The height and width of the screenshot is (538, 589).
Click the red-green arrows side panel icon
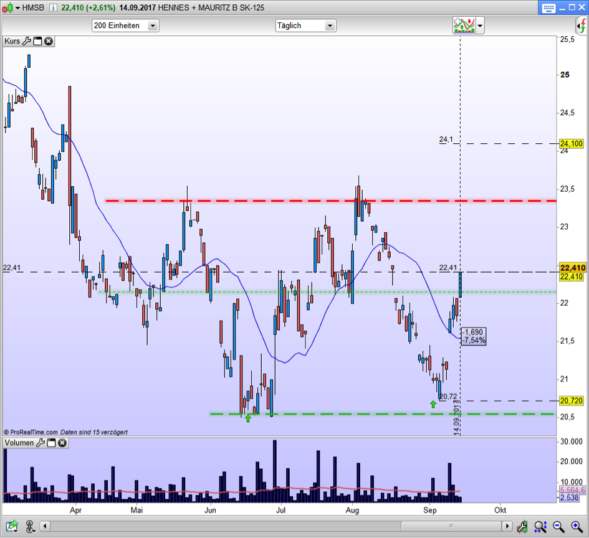pyautogui.click(x=582, y=26)
